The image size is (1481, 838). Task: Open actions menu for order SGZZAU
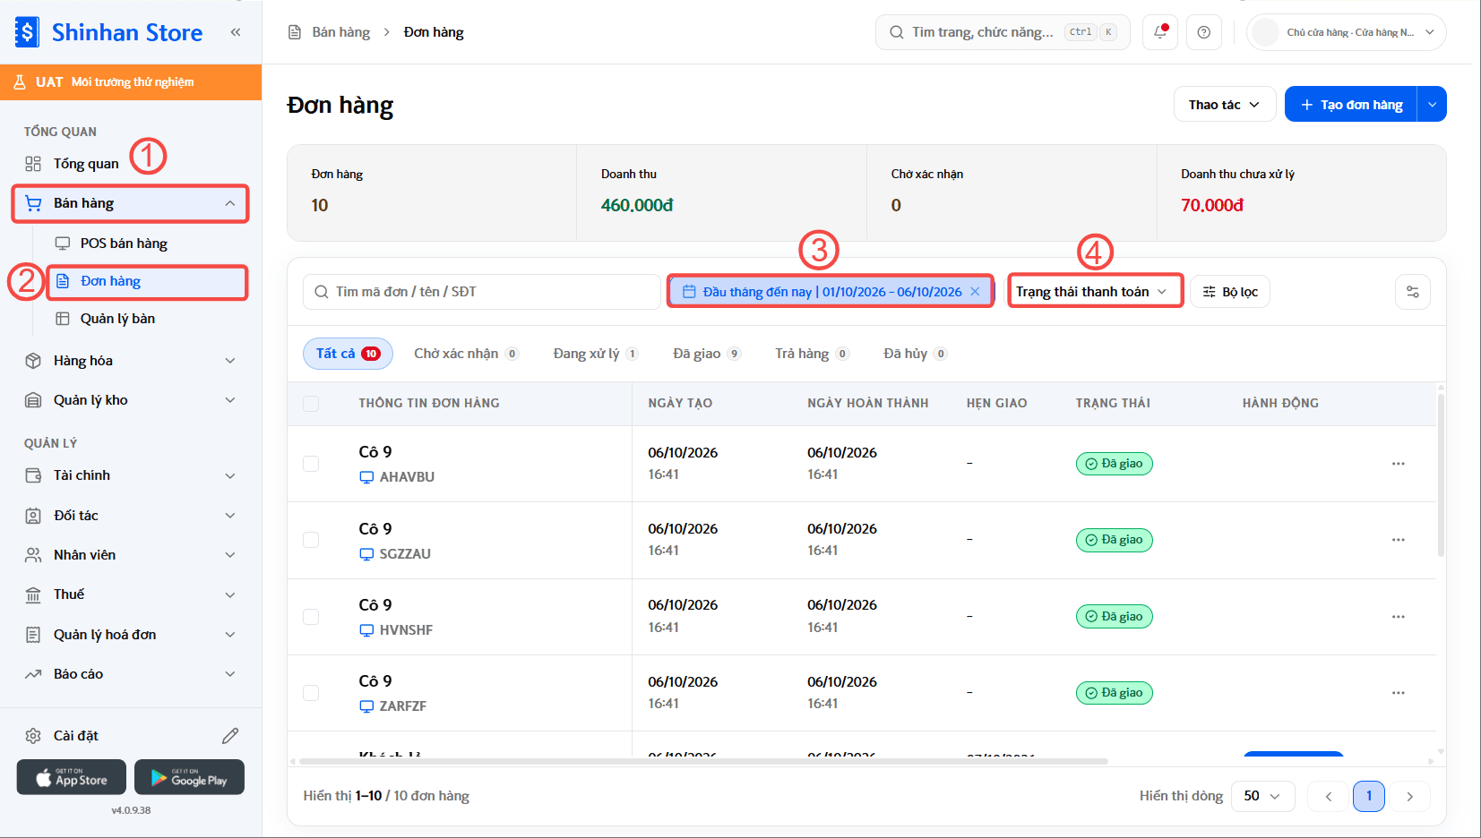point(1398,540)
